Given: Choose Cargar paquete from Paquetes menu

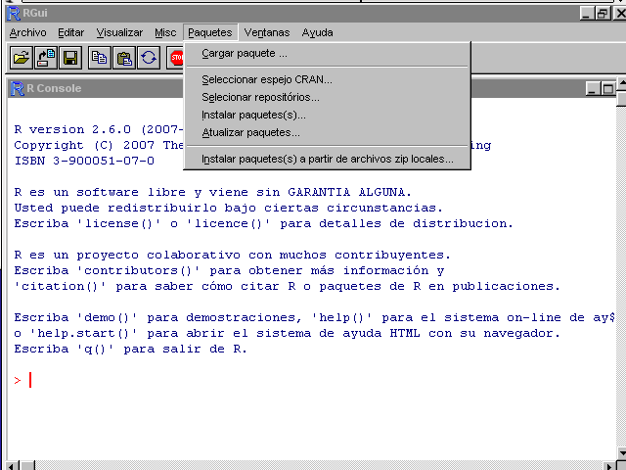Looking at the screenshot, I should (245, 53).
